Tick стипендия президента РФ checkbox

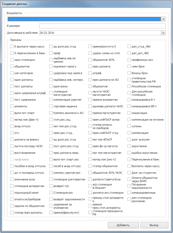(x=90, y=213)
